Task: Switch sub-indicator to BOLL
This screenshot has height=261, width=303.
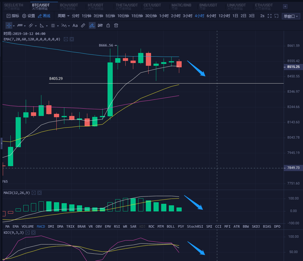Action: point(171,226)
